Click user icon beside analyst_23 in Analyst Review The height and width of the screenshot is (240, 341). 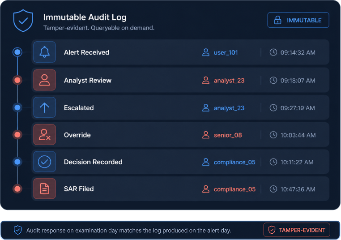pyautogui.click(x=206, y=80)
